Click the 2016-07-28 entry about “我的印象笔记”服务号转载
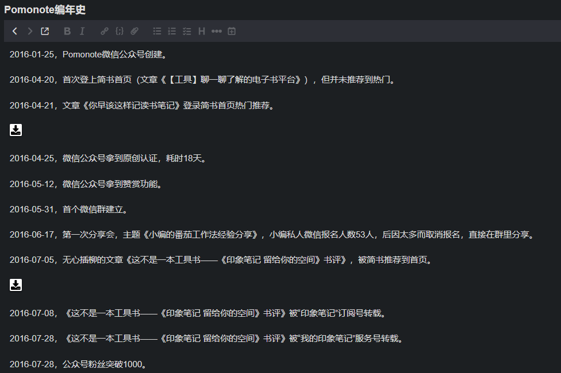Viewport: 561px width, 373px height. (x=206, y=339)
